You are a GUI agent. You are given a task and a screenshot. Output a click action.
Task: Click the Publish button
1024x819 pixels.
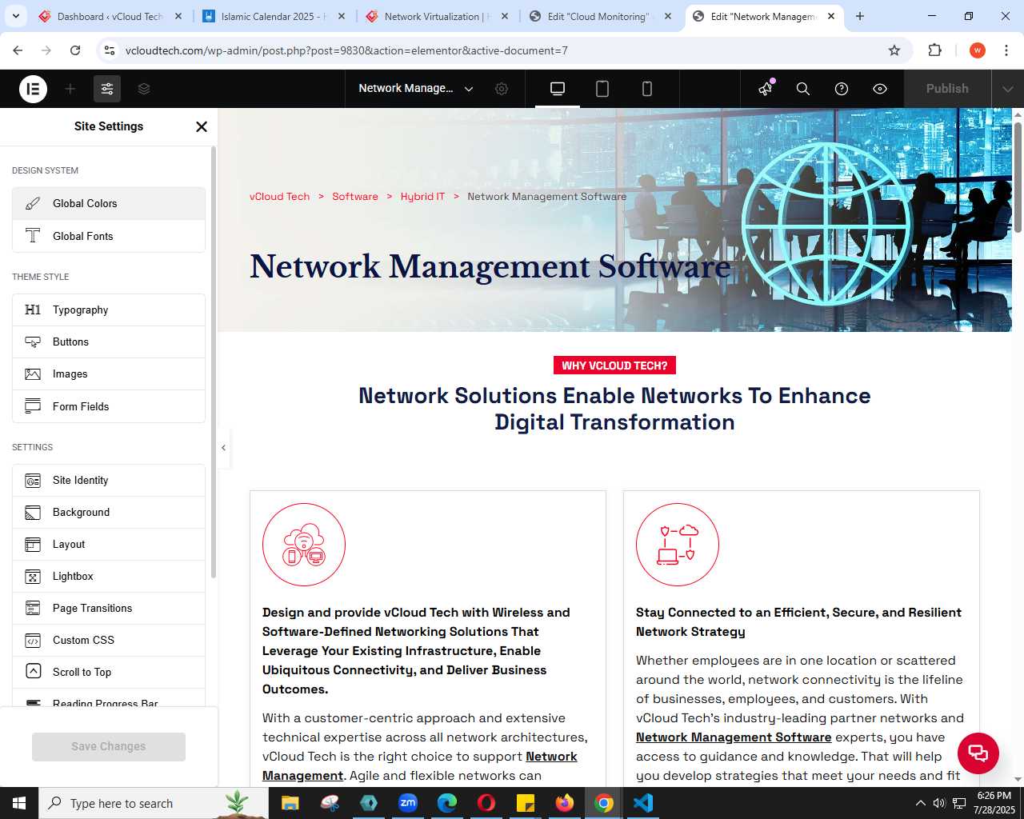(x=947, y=89)
